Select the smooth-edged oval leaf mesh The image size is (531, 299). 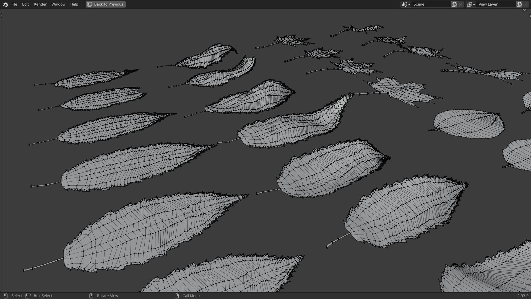pyautogui.click(x=469, y=124)
